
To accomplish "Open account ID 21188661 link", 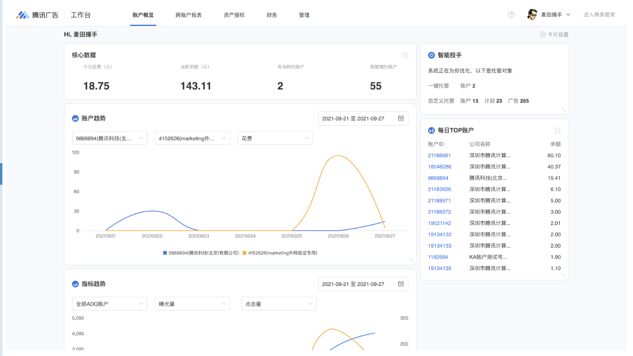I will (439, 155).
